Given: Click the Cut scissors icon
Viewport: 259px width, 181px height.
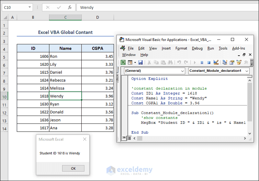Looking at the screenshot, I should point(149,62).
